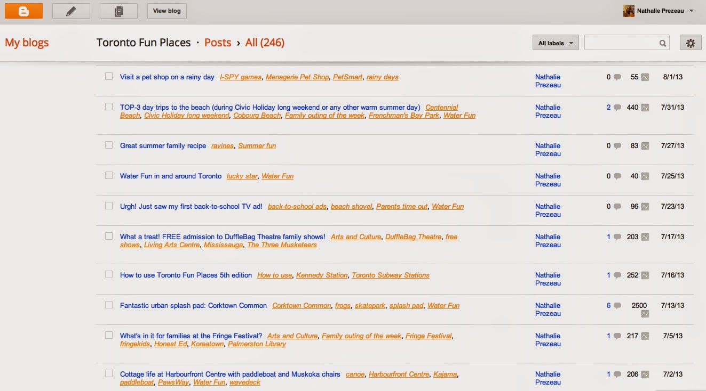Screen dimensions: 706x391
Task: Open stats icon for pet shop post
Action: 645,77
